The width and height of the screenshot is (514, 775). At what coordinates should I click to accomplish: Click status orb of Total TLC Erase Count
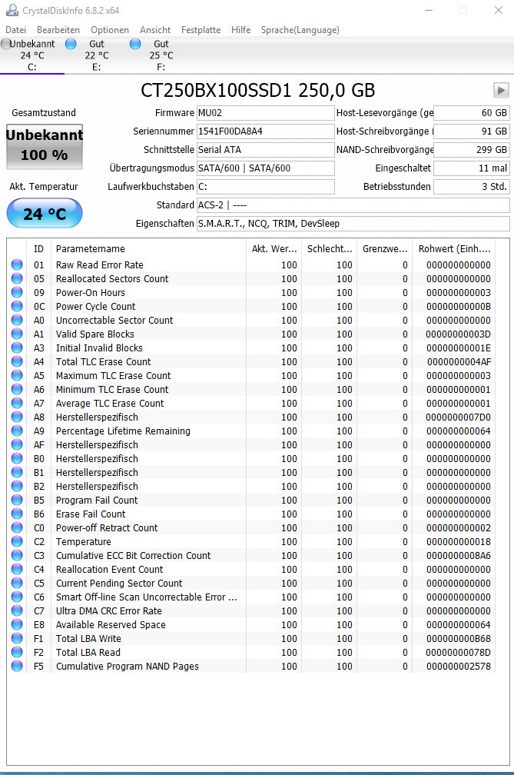point(17,361)
